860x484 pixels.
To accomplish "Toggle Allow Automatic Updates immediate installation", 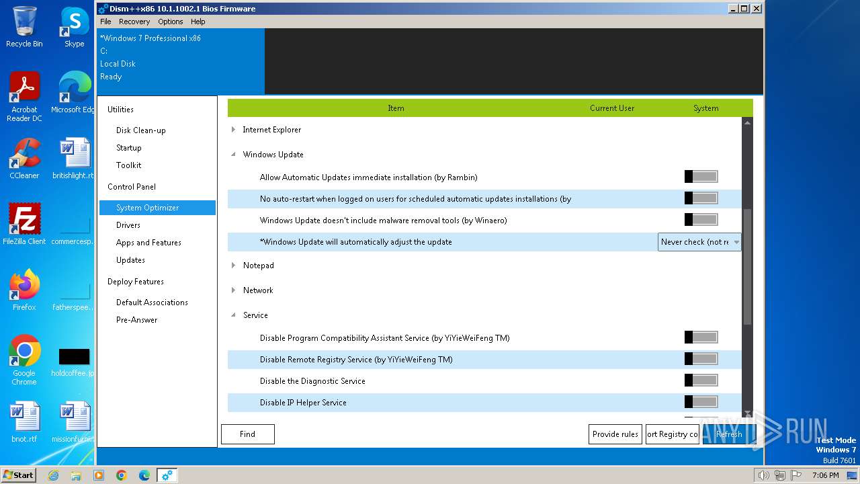I will 701,177.
